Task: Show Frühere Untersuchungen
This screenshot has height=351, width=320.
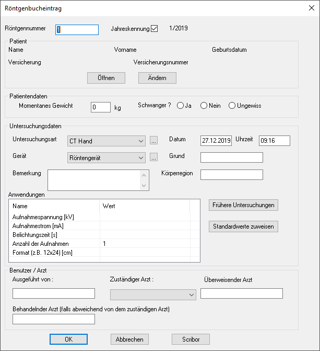Action: coord(243,205)
